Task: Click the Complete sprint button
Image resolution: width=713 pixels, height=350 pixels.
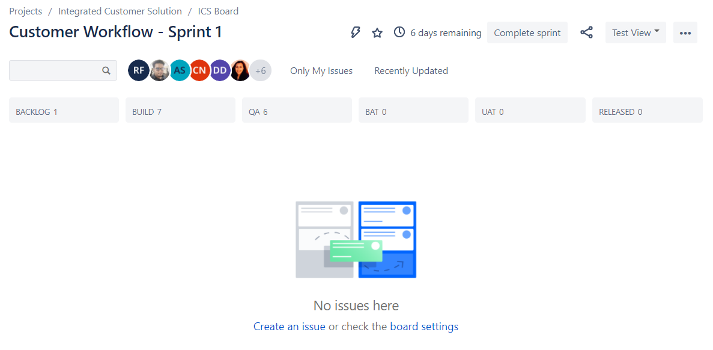Action: pos(527,32)
